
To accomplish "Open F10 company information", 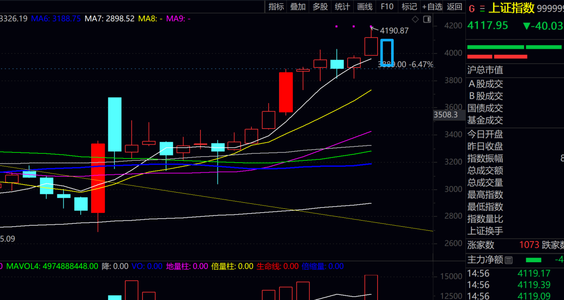I will point(387,6).
